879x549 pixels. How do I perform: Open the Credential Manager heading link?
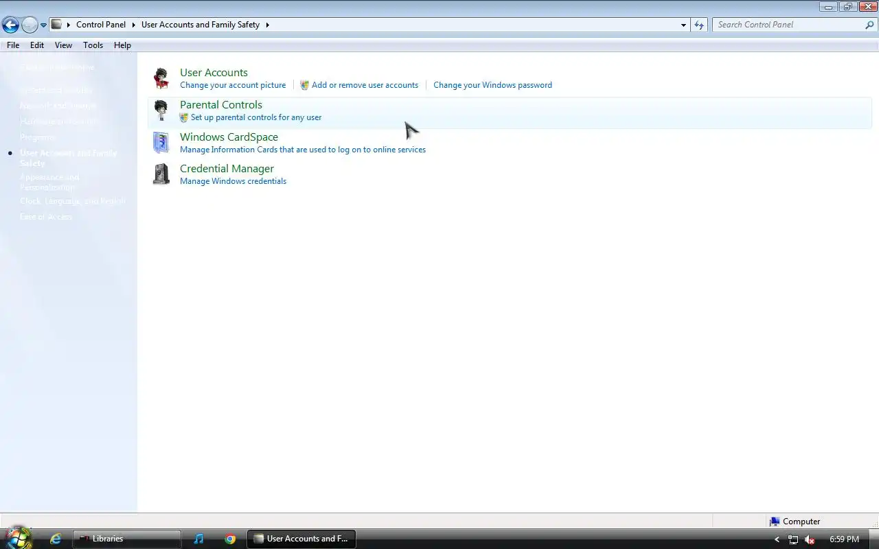227,169
